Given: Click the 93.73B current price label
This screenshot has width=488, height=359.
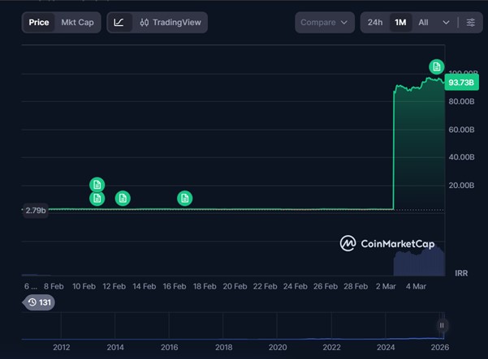Looking at the screenshot, I should (x=460, y=83).
